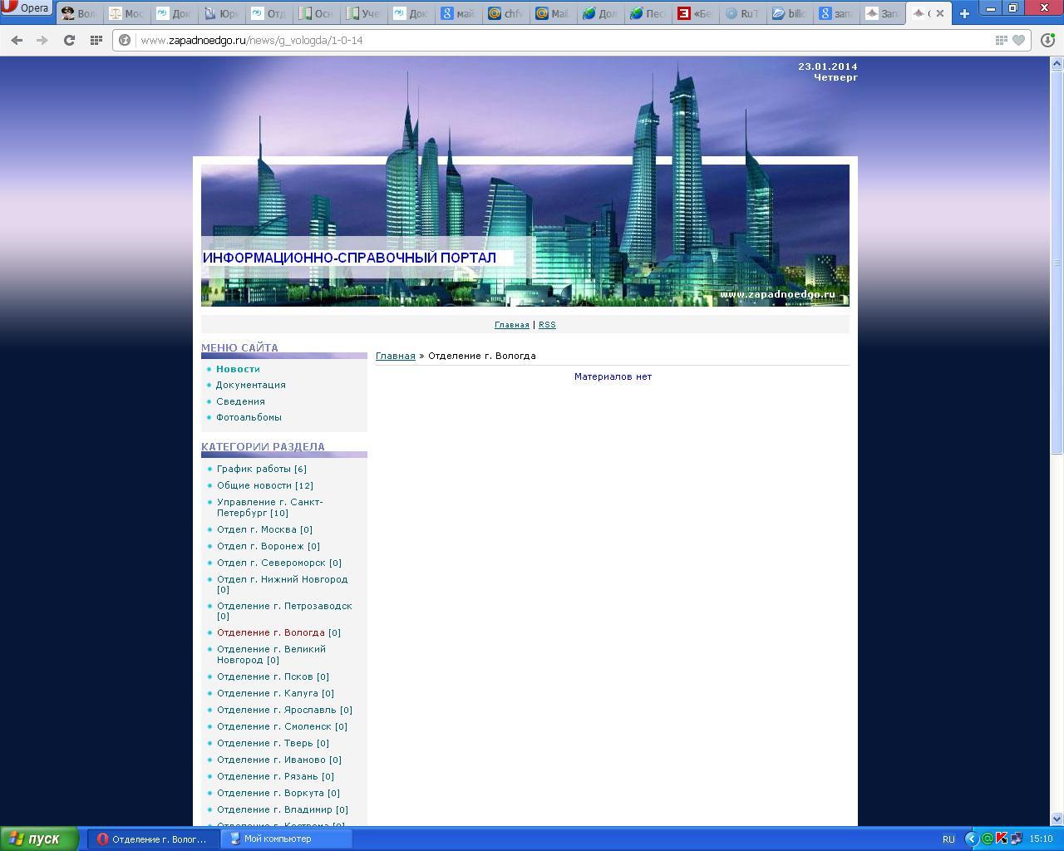The image size is (1064, 851).
Task: Click the heart bookmark icon in address bar
Action: click(1018, 40)
